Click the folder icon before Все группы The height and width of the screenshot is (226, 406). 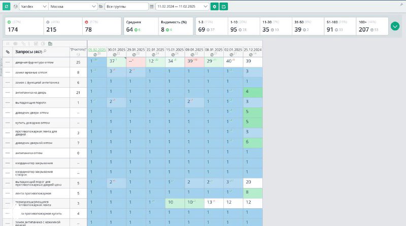[100, 7]
